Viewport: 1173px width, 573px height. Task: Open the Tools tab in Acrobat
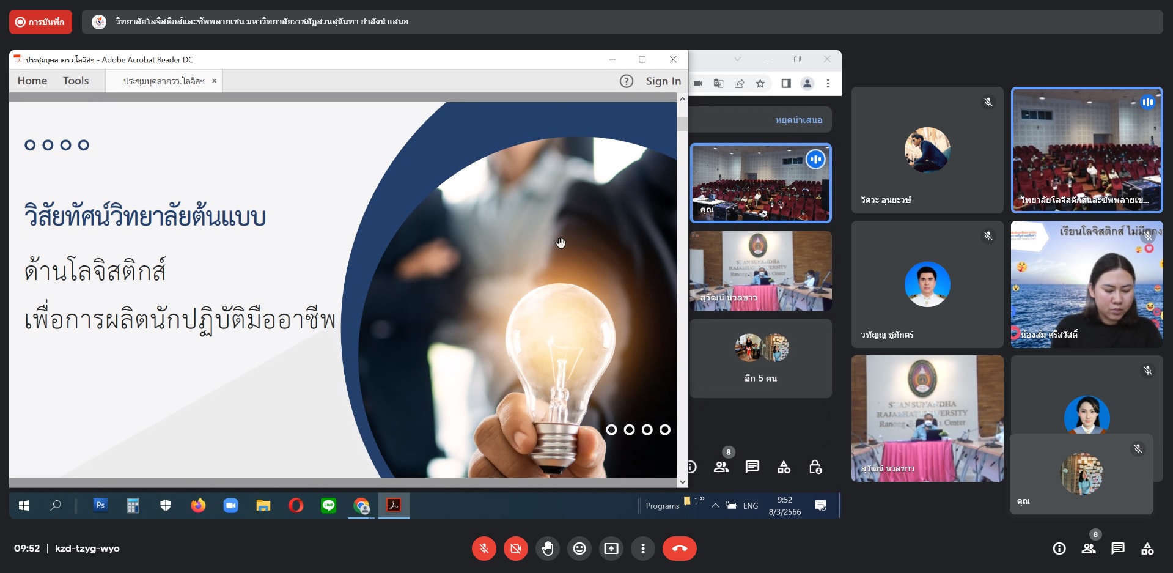click(76, 81)
